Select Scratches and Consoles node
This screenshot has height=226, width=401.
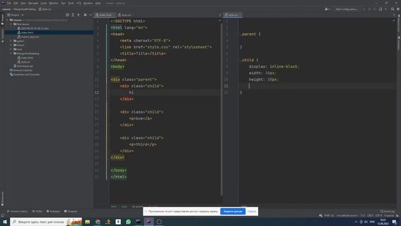point(24,75)
